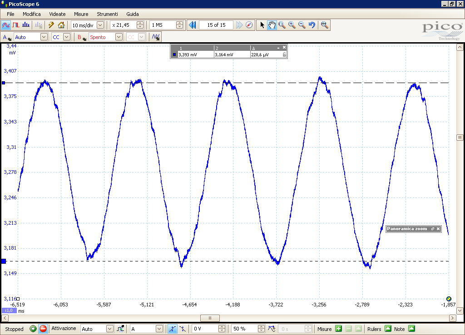
Task: Select the arrow pointer tool
Action: coord(262,25)
